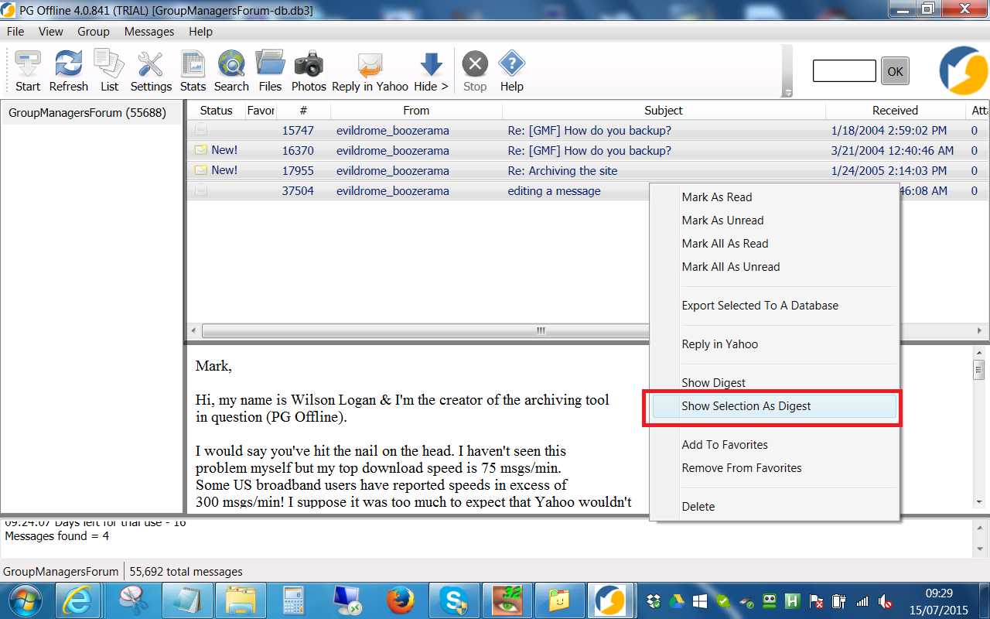Screen dimensions: 990x619
Task: Sort by the # column header
Action: coord(303,111)
